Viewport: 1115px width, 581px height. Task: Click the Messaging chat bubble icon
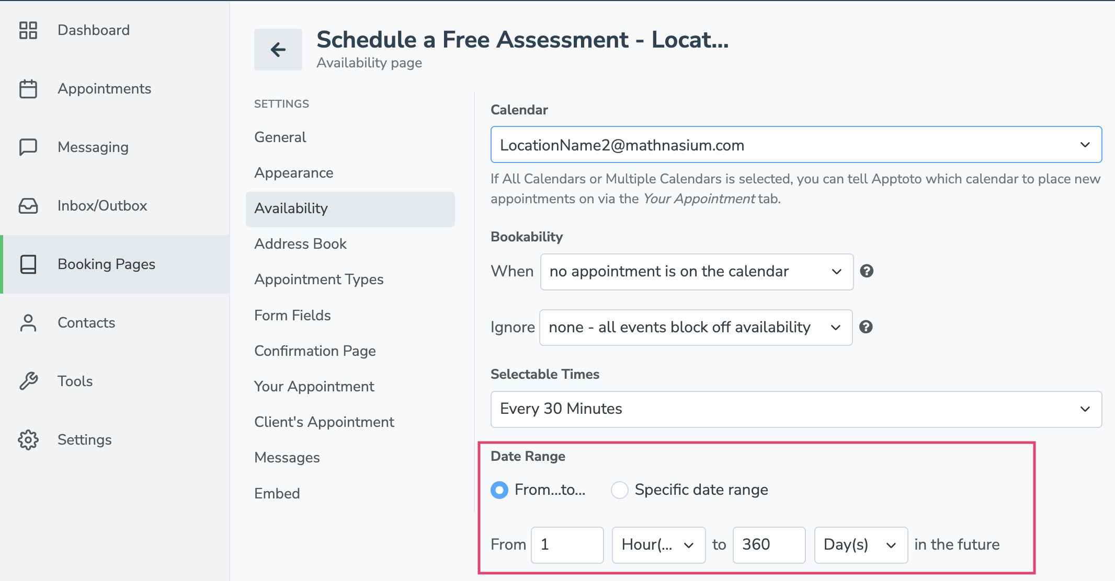click(x=28, y=147)
